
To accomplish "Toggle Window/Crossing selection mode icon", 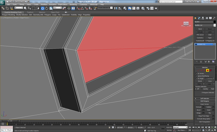I will (x=38, y=8).
